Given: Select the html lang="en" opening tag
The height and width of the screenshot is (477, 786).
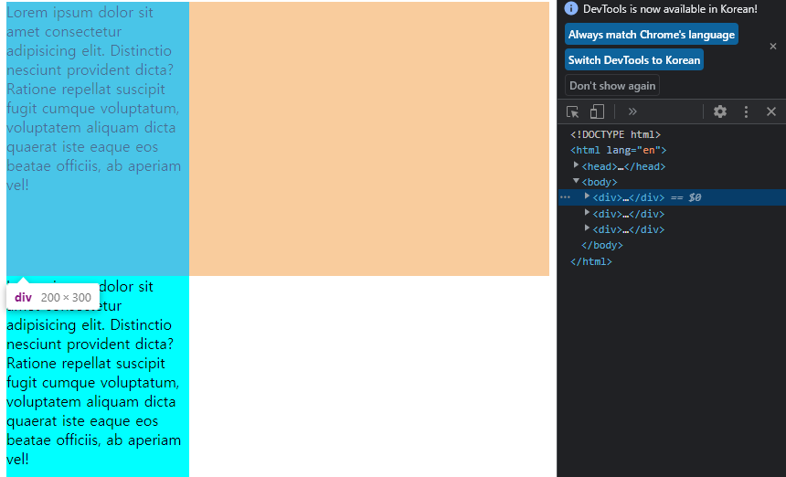Looking at the screenshot, I should pyautogui.click(x=619, y=150).
